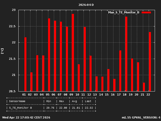Select the red bar for day 05
The image size is (161, 121).
click(x=49, y=55)
